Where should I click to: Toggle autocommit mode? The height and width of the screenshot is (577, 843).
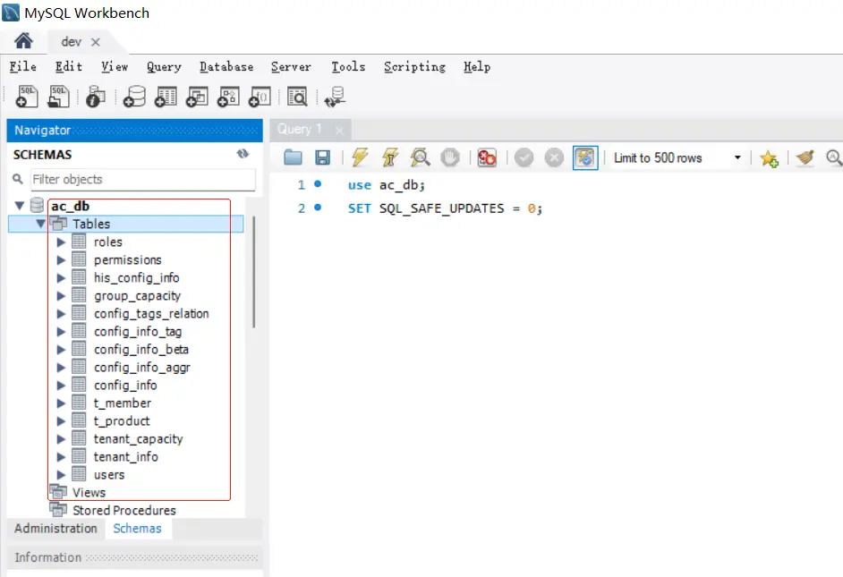[585, 157]
